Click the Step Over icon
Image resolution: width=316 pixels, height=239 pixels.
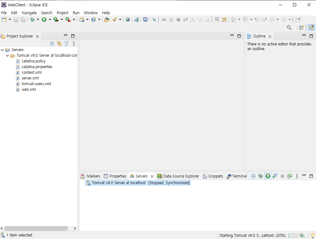[200, 20]
